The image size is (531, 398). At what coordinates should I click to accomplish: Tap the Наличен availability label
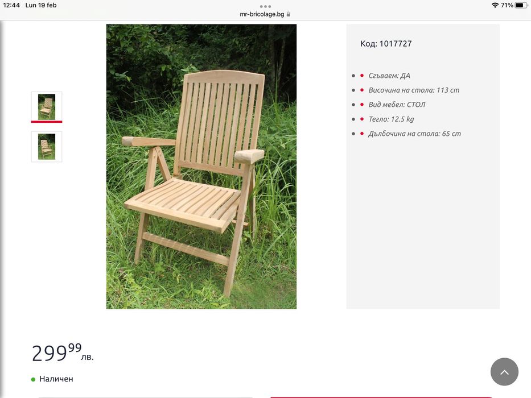click(56, 379)
